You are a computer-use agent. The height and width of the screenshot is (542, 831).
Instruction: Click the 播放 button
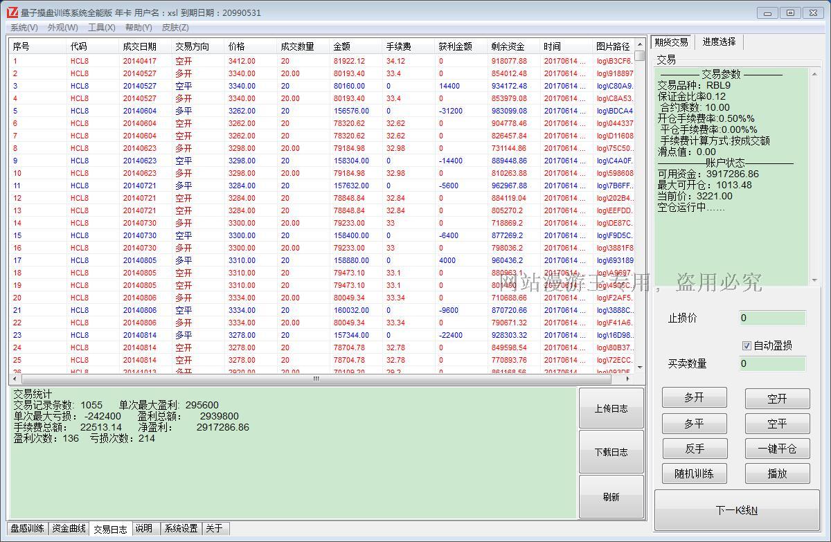[777, 473]
